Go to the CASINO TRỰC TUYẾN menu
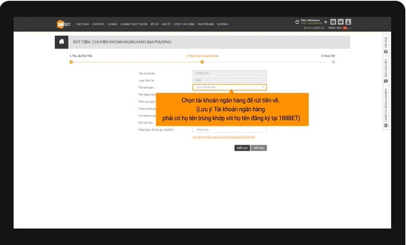Viewport: 406px width, 245px height. coord(134,24)
